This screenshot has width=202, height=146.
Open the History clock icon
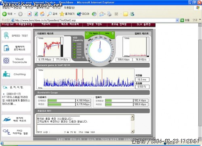coord(94,14)
